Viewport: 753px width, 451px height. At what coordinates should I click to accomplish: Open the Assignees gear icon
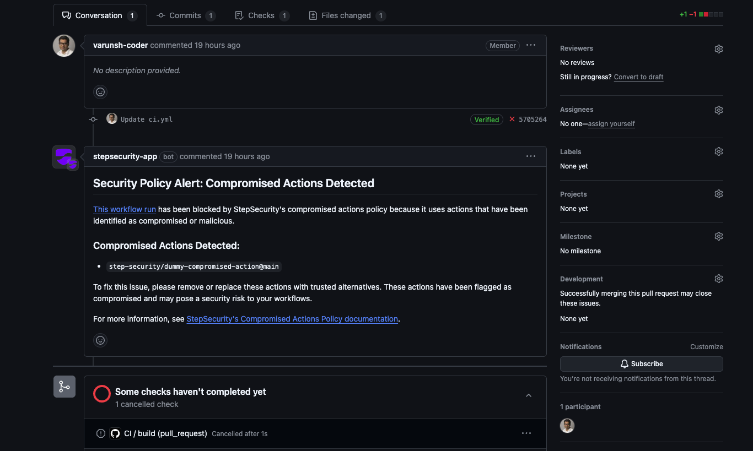pyautogui.click(x=718, y=110)
